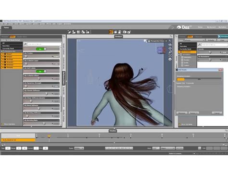Click the pan view arrows icon

(x=170, y=48)
